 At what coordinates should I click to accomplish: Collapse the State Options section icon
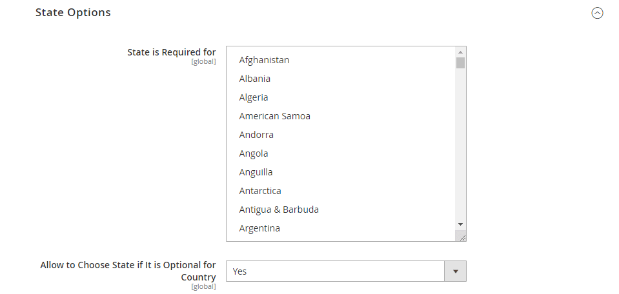click(x=597, y=13)
